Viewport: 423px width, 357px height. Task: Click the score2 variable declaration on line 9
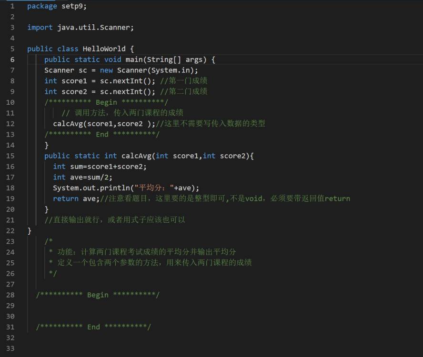pyautogui.click(x=100, y=92)
